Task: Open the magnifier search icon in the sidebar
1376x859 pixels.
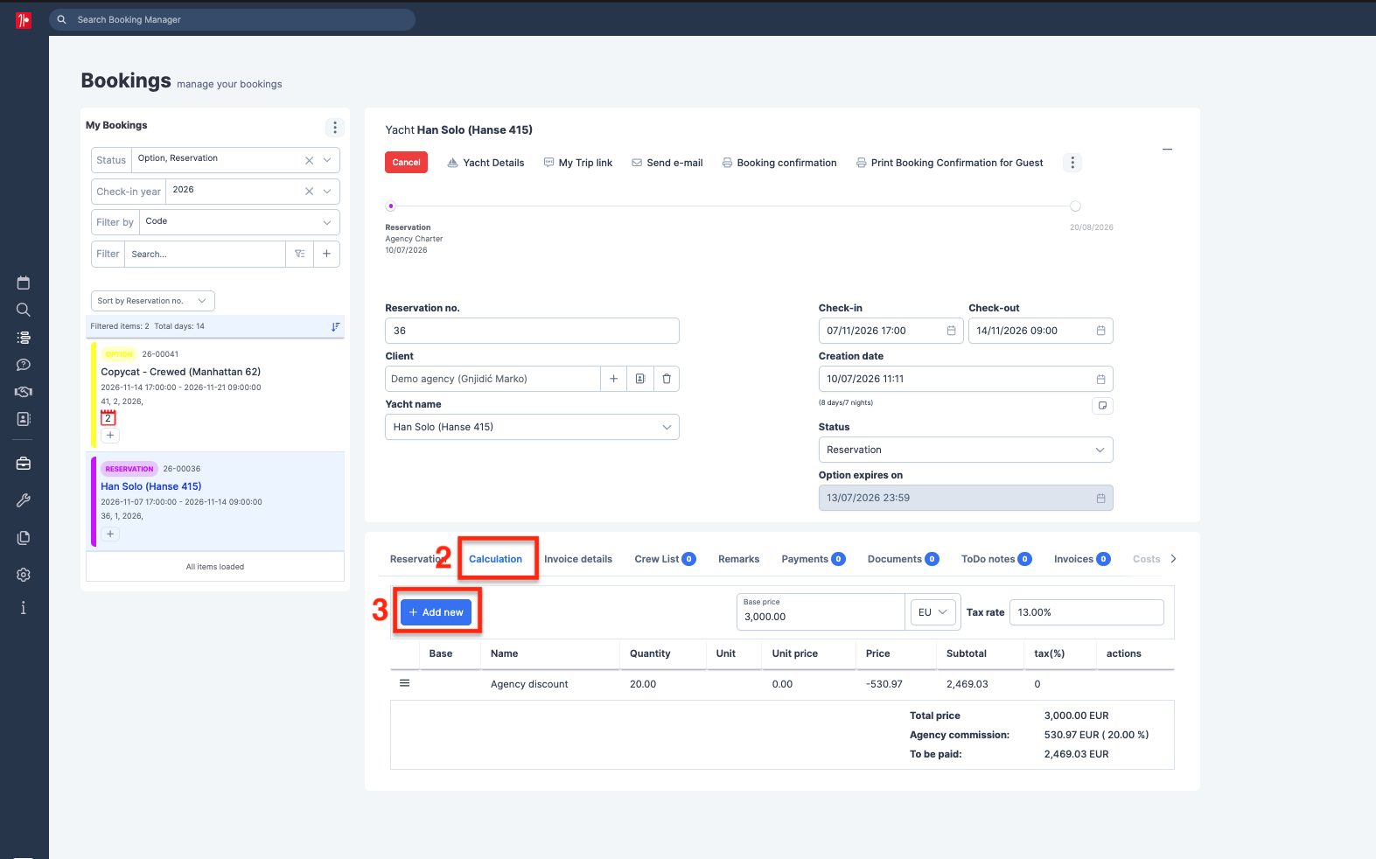Action: coord(24,310)
